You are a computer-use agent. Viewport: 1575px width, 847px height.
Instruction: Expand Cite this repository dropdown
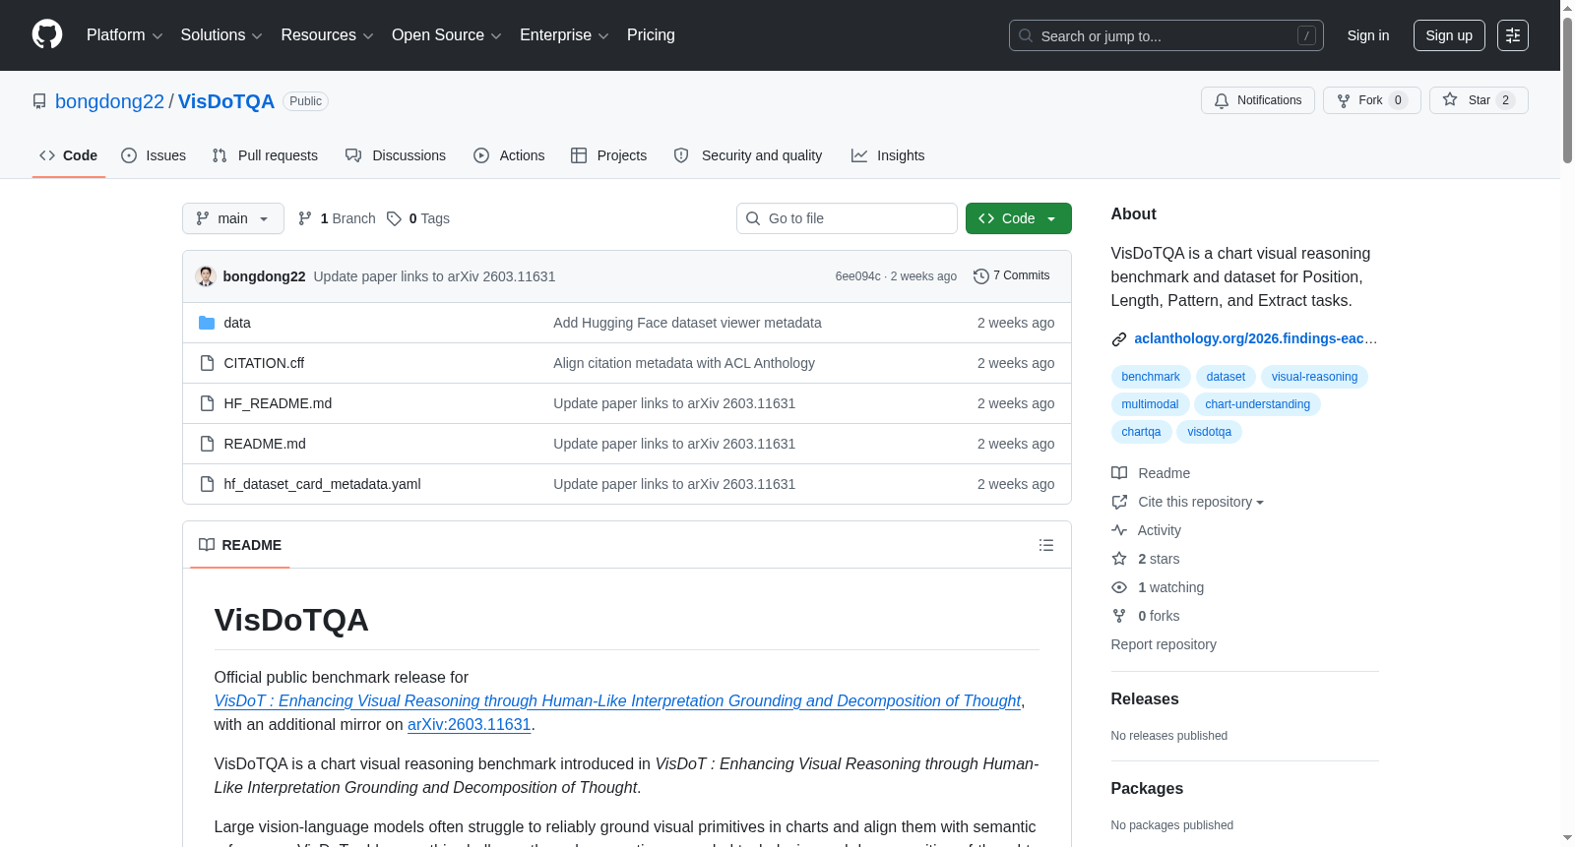(1201, 502)
